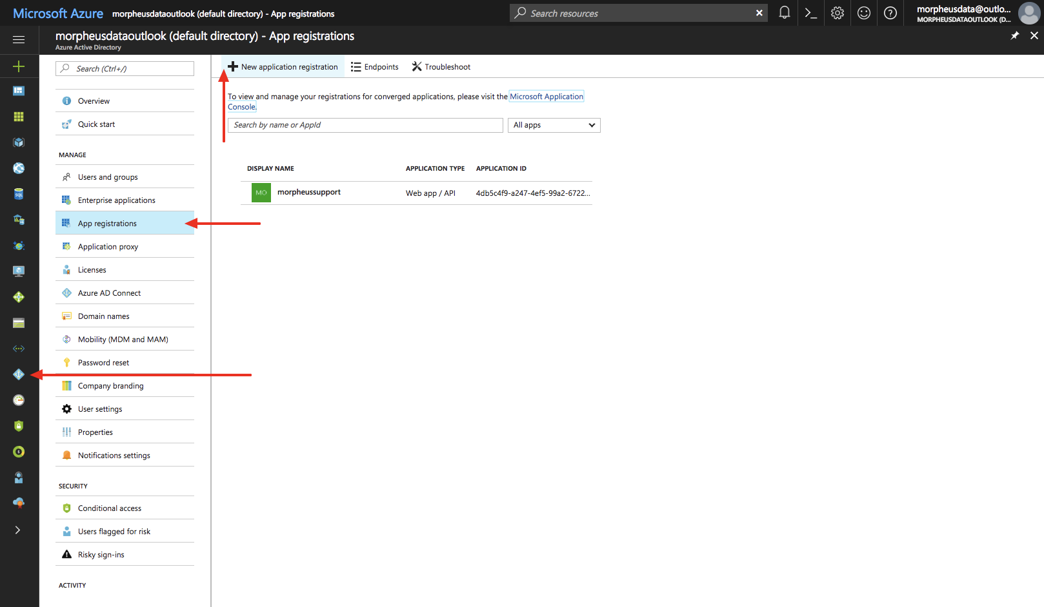Open the All apps filter dropdown
Screen dimensions: 1044x607
point(554,125)
